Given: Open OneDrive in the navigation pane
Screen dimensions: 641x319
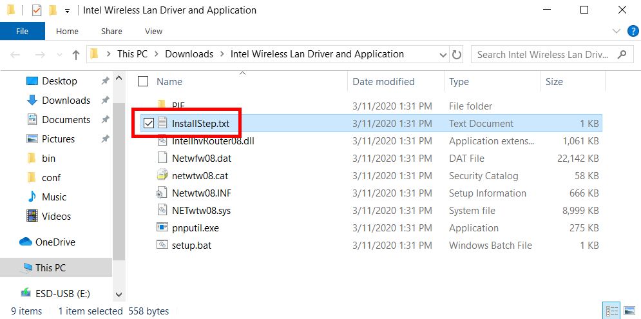Looking at the screenshot, I should tap(55, 242).
